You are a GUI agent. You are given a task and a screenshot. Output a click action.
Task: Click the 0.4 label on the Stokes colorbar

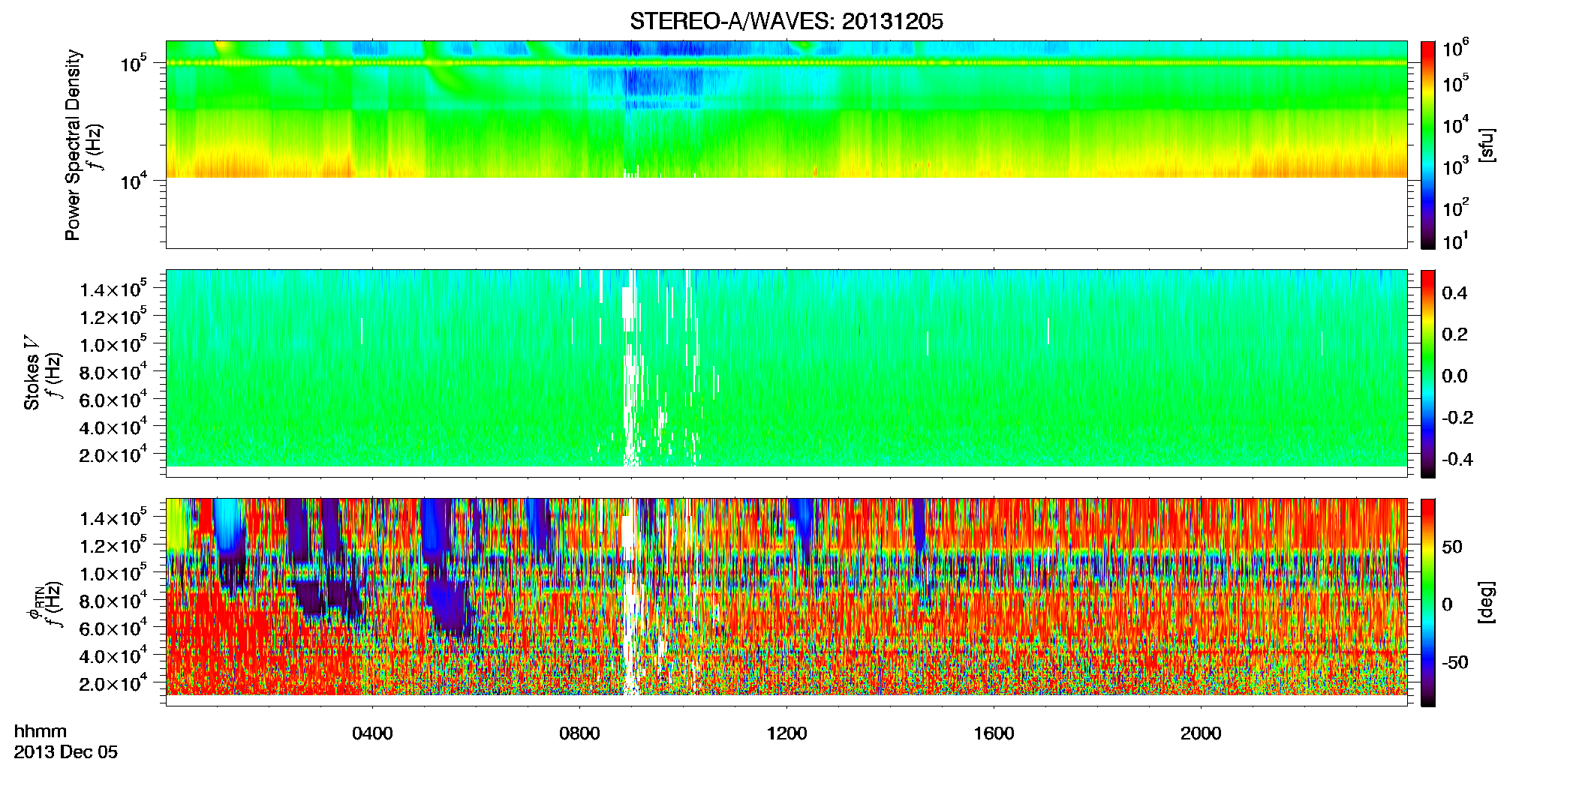point(1454,293)
